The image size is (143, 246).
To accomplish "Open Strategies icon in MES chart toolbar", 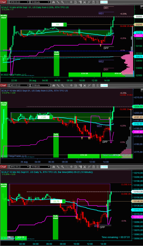I will pos(94,85).
